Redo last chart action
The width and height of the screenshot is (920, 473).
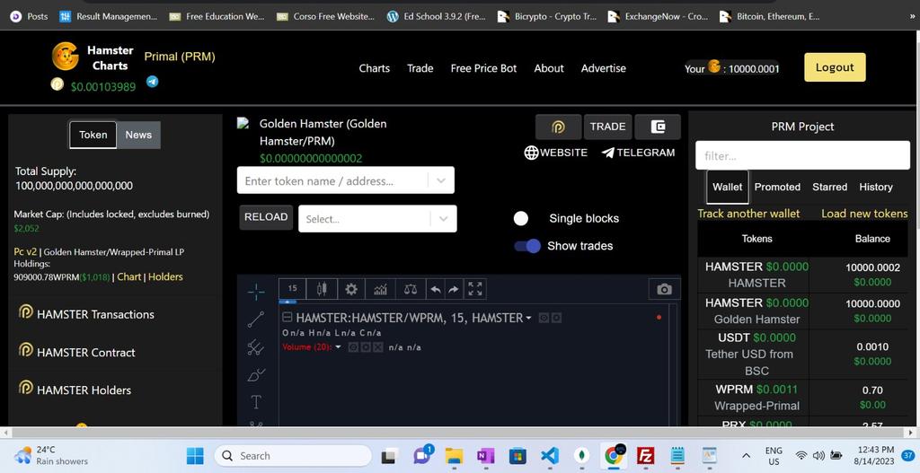454,289
